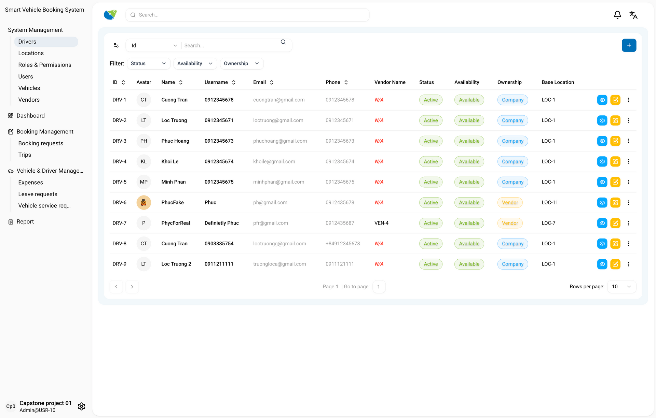The width and height of the screenshot is (656, 418).
Task: Click the settings gear beside Capstone project 01
Action: coord(81,406)
